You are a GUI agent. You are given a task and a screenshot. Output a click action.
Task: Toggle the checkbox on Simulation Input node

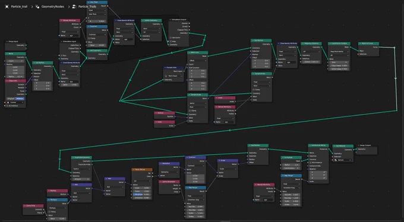click(x=62, y=55)
